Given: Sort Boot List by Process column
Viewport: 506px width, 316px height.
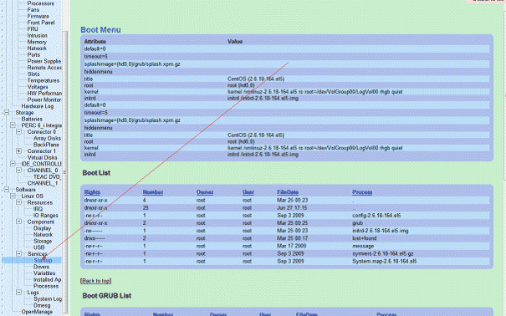Looking at the screenshot, I should coord(362,192).
